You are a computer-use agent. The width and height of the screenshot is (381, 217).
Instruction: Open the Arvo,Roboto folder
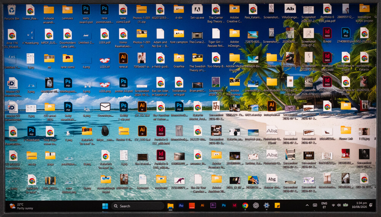(271, 82)
